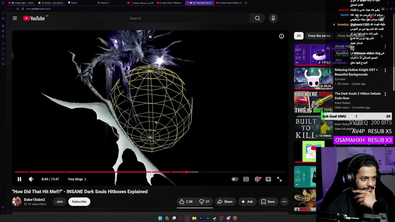Open the video info card icon
Screen dimensions: 395x222
(x=281, y=36)
